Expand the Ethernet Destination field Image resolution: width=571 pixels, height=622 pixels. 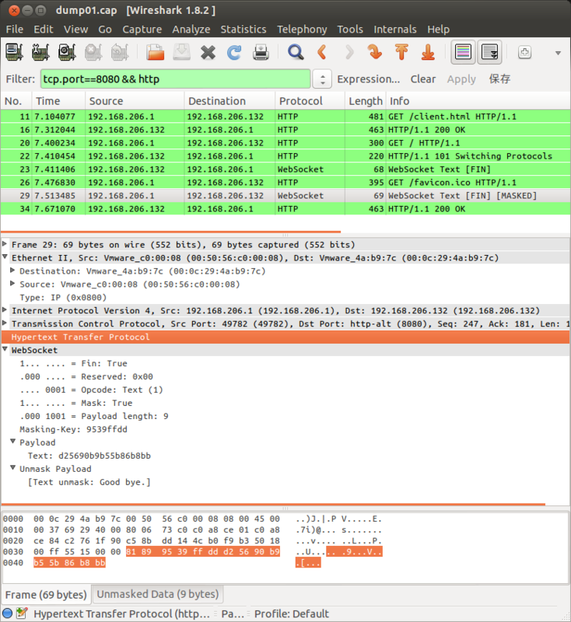[12, 270]
